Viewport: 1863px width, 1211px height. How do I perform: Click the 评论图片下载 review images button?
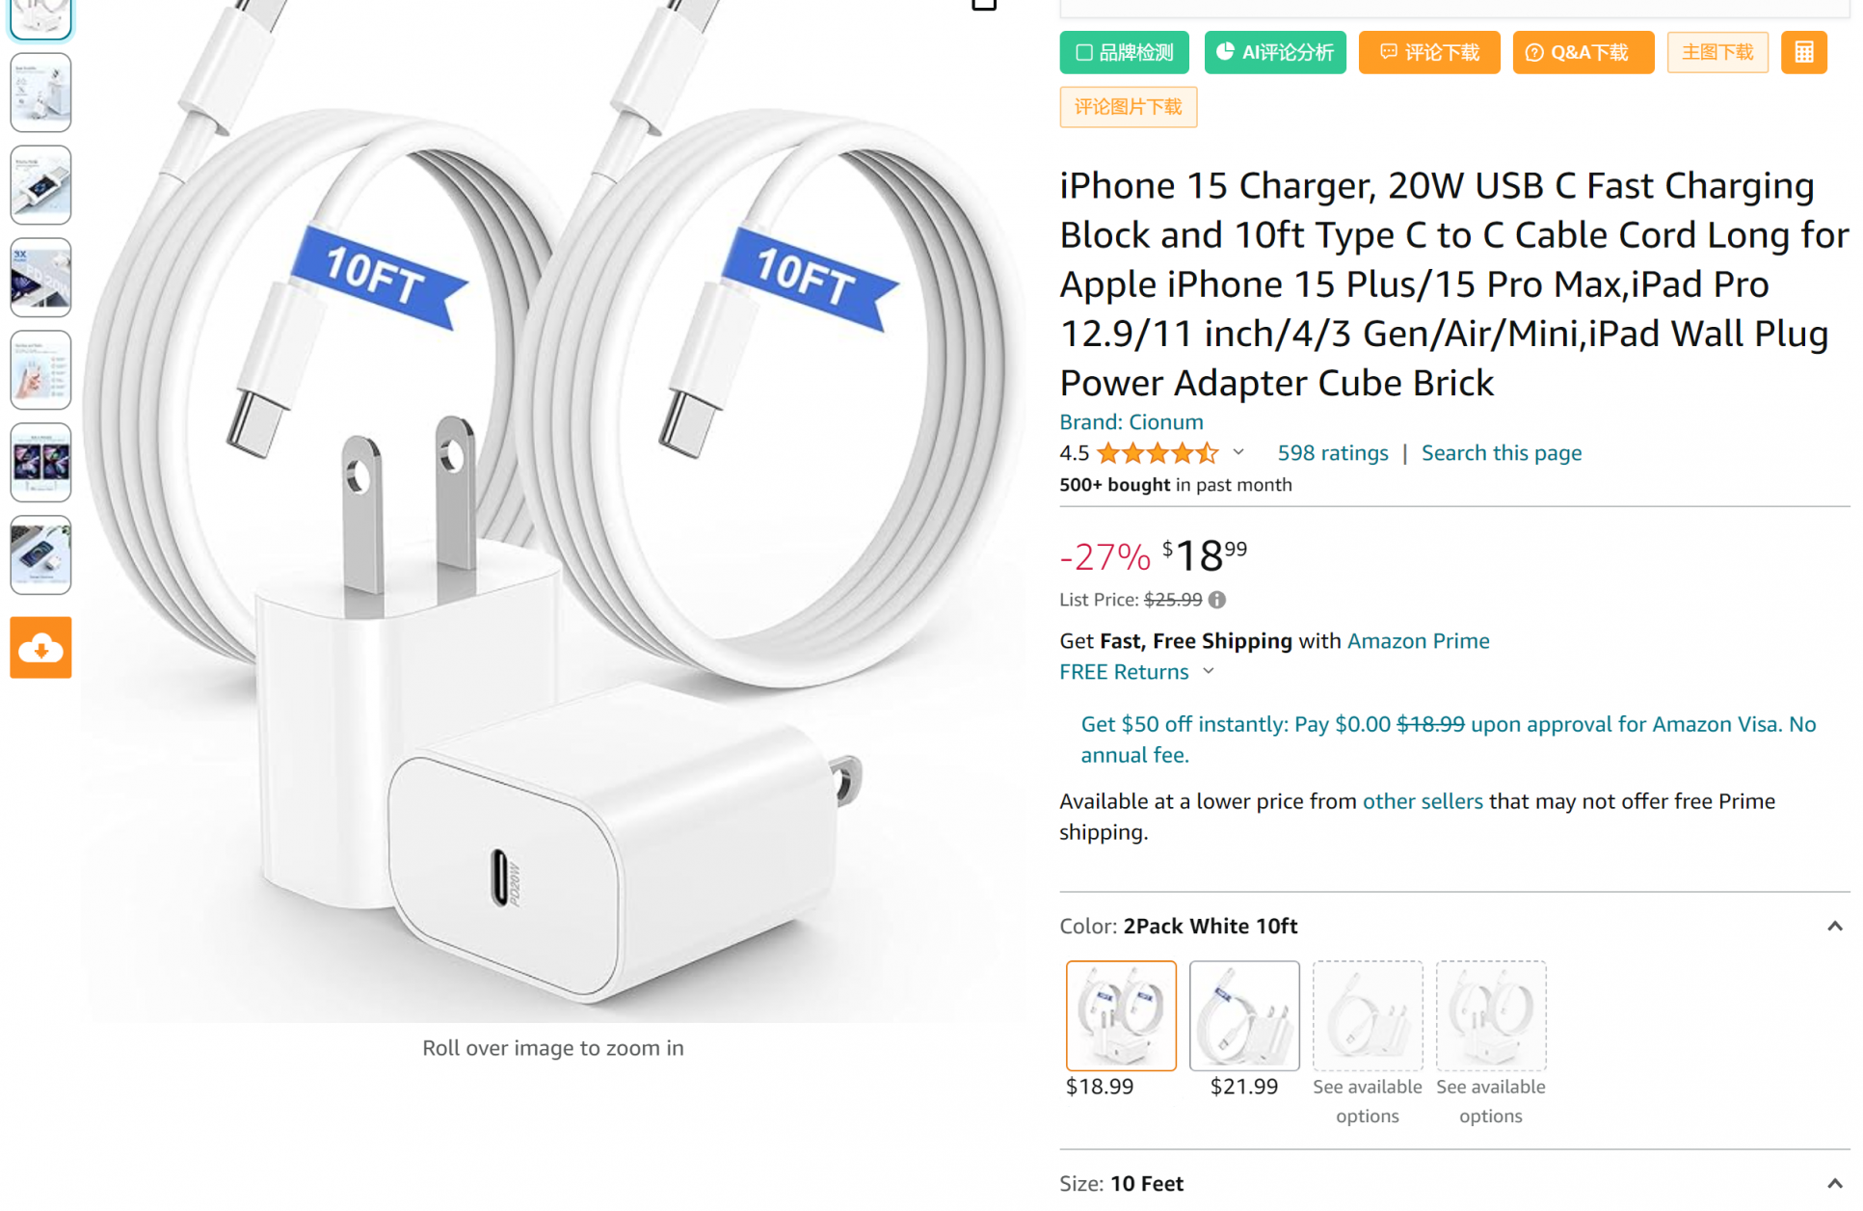click(x=1128, y=107)
